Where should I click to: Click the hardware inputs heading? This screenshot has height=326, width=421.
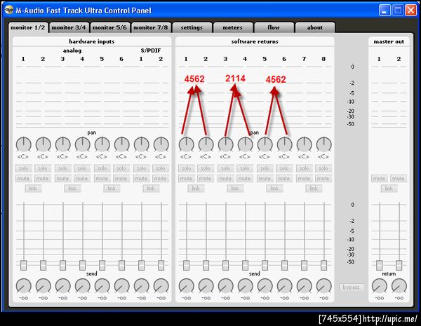click(x=91, y=41)
